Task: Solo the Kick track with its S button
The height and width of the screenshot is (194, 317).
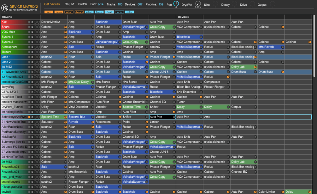Action: click(x=32, y=22)
